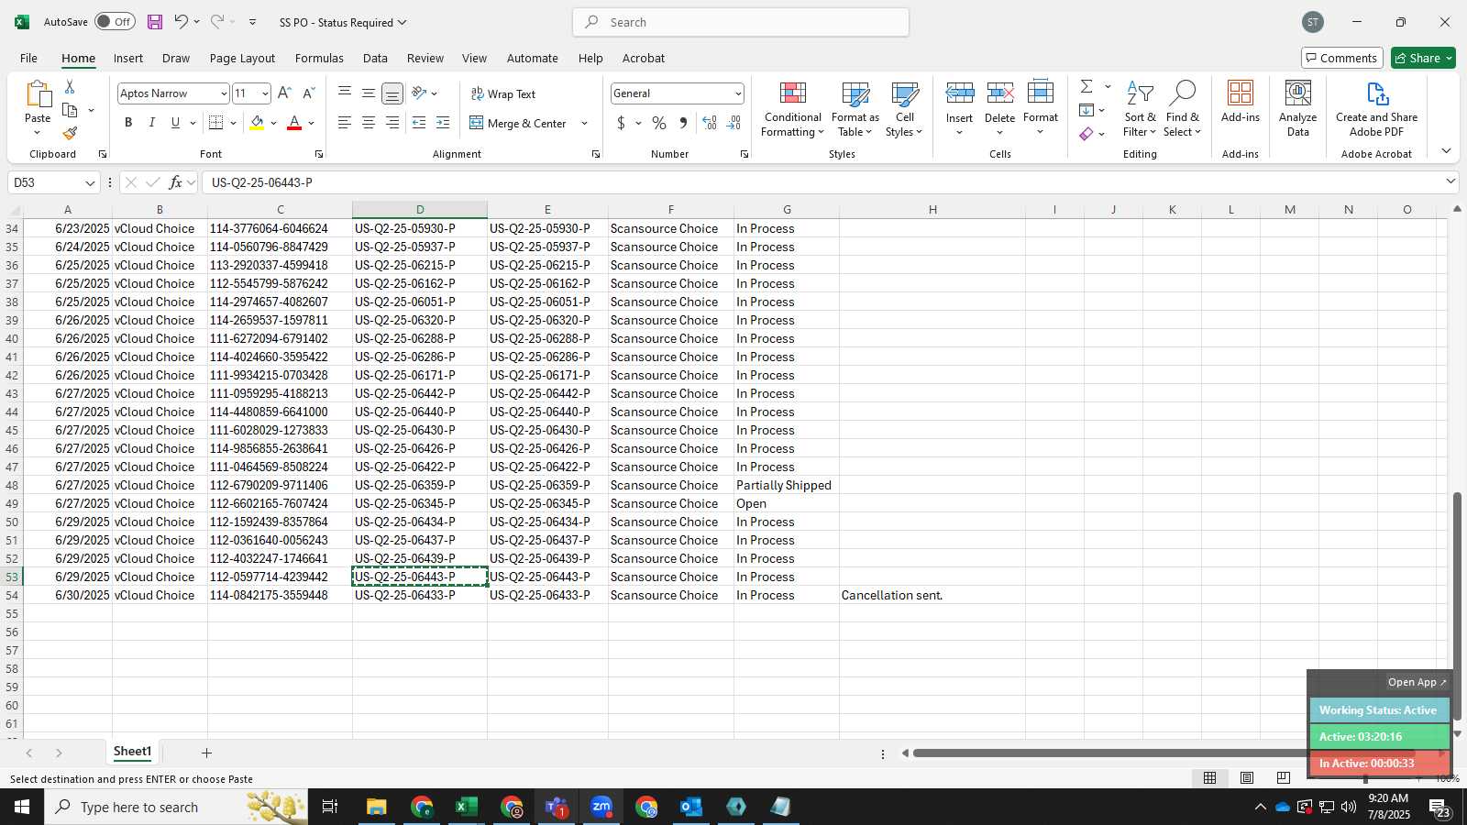Viewport: 1467px width, 825px height.
Task: Toggle Underline formatting
Action: coord(175,123)
